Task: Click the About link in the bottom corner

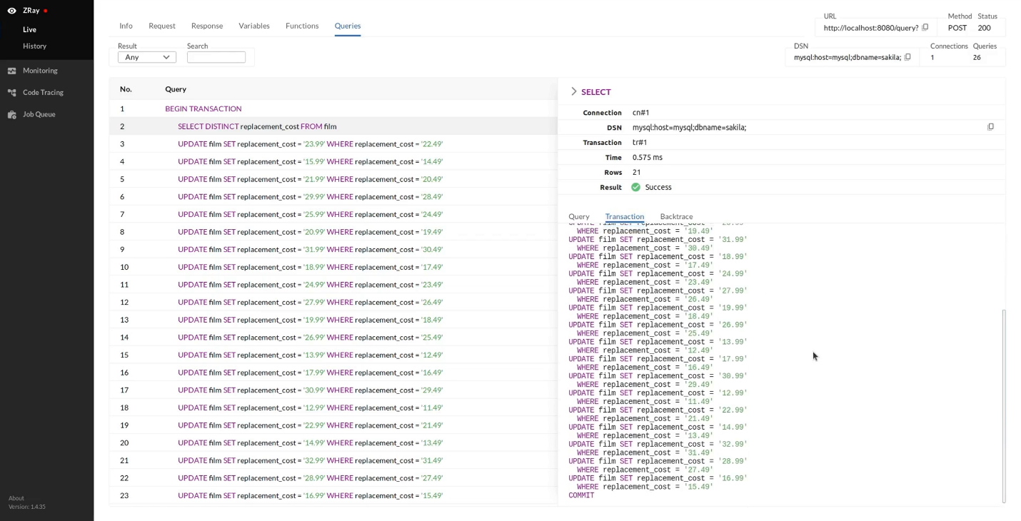Action: coord(16,497)
